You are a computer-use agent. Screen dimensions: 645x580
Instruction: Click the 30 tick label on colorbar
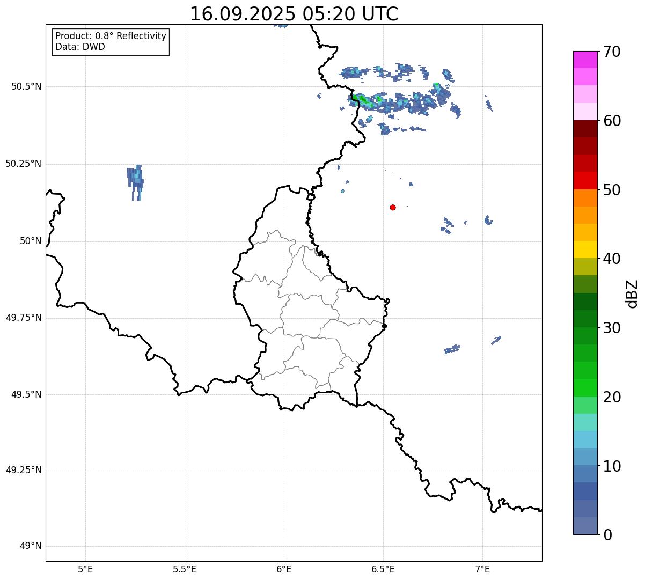tap(611, 328)
